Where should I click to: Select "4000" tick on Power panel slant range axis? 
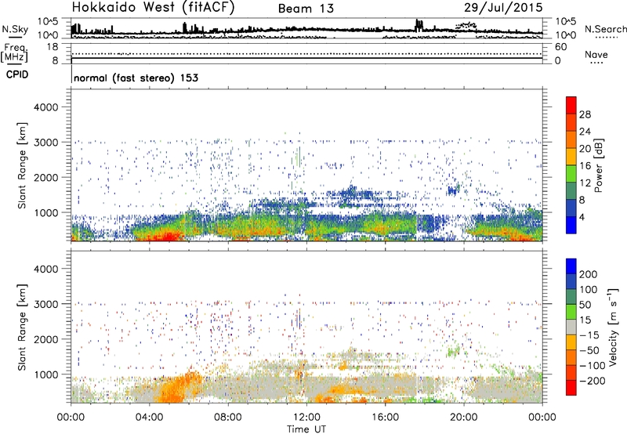click(x=46, y=107)
